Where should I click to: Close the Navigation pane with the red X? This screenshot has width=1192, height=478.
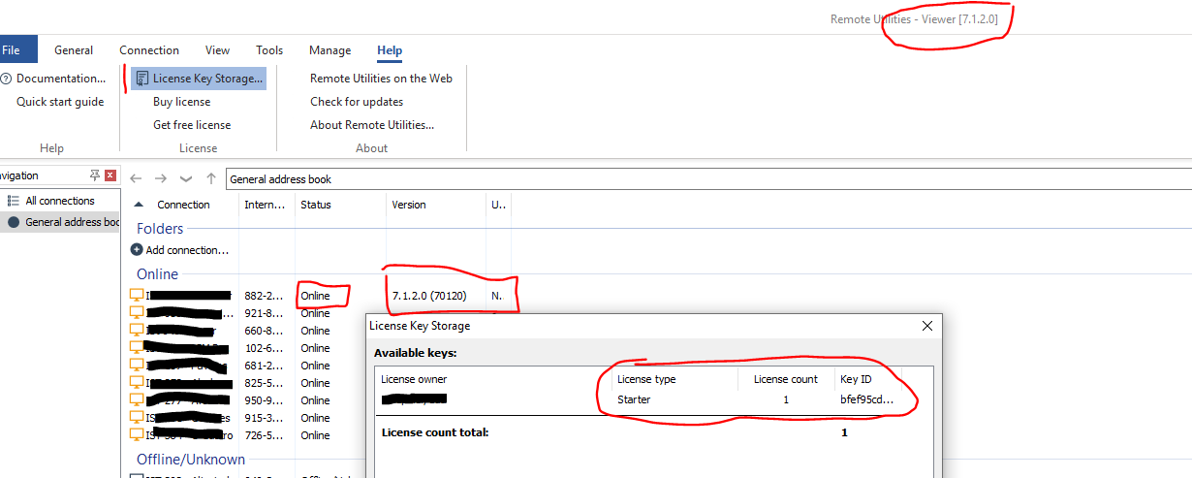coord(110,175)
